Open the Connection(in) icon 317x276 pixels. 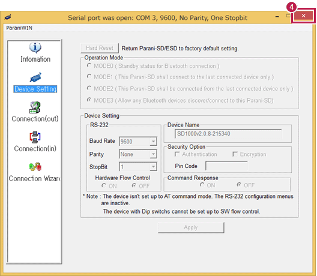click(35, 137)
